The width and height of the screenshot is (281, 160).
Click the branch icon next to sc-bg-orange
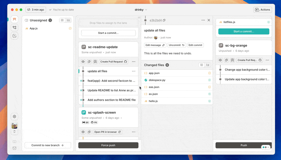[221, 45]
